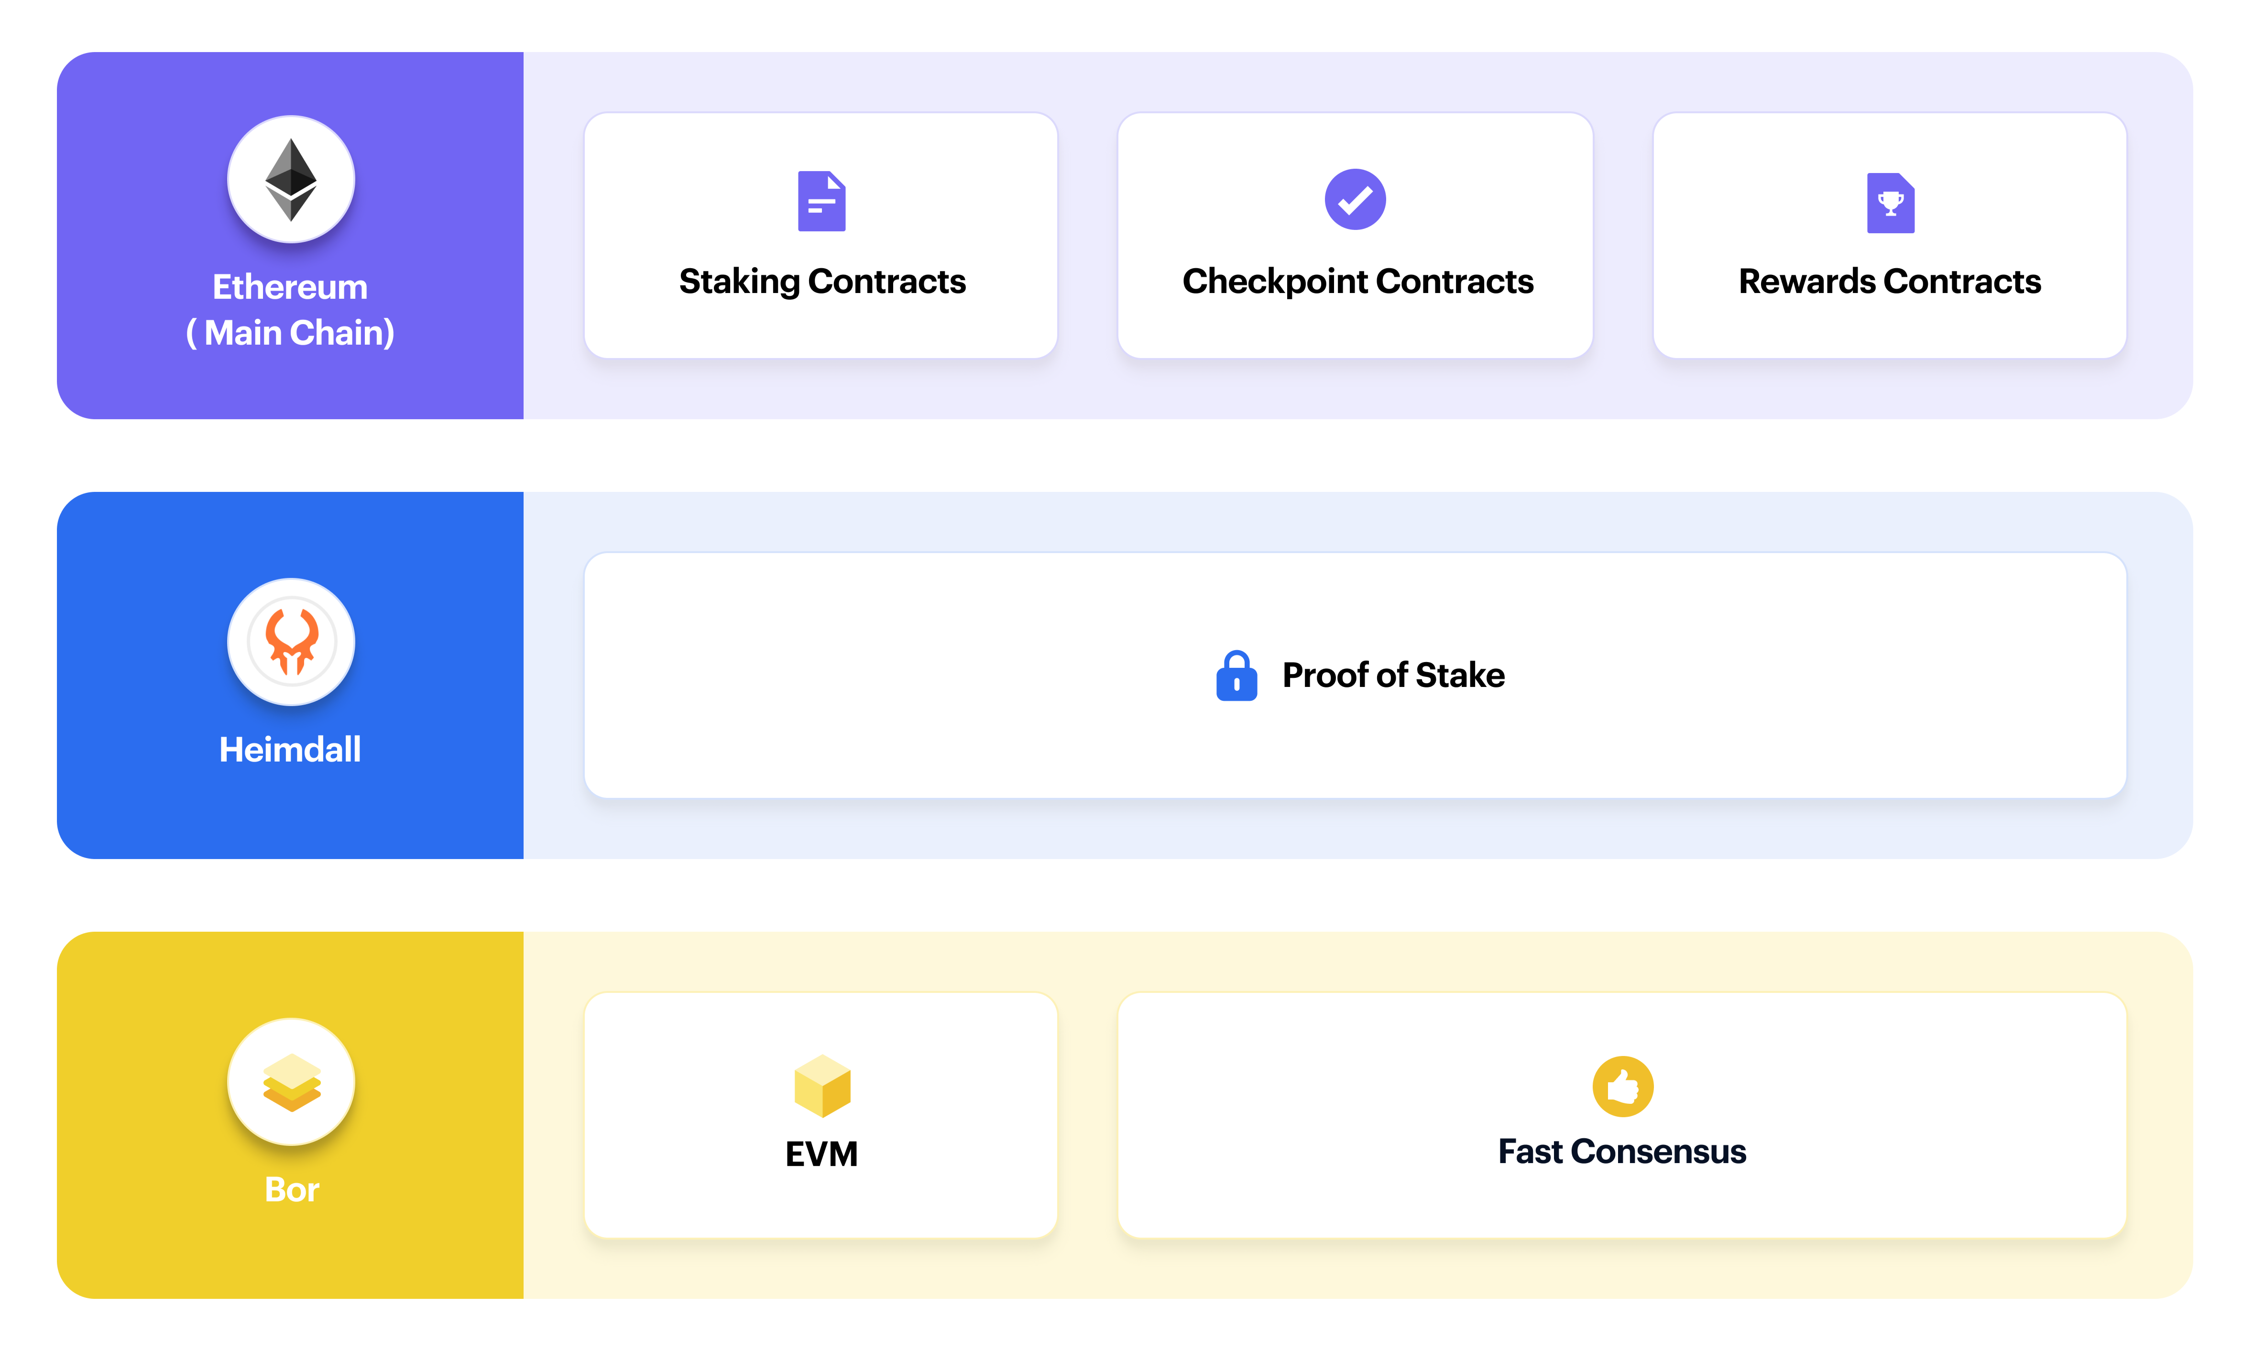Click the Rewards Contracts trophy icon

click(1890, 203)
